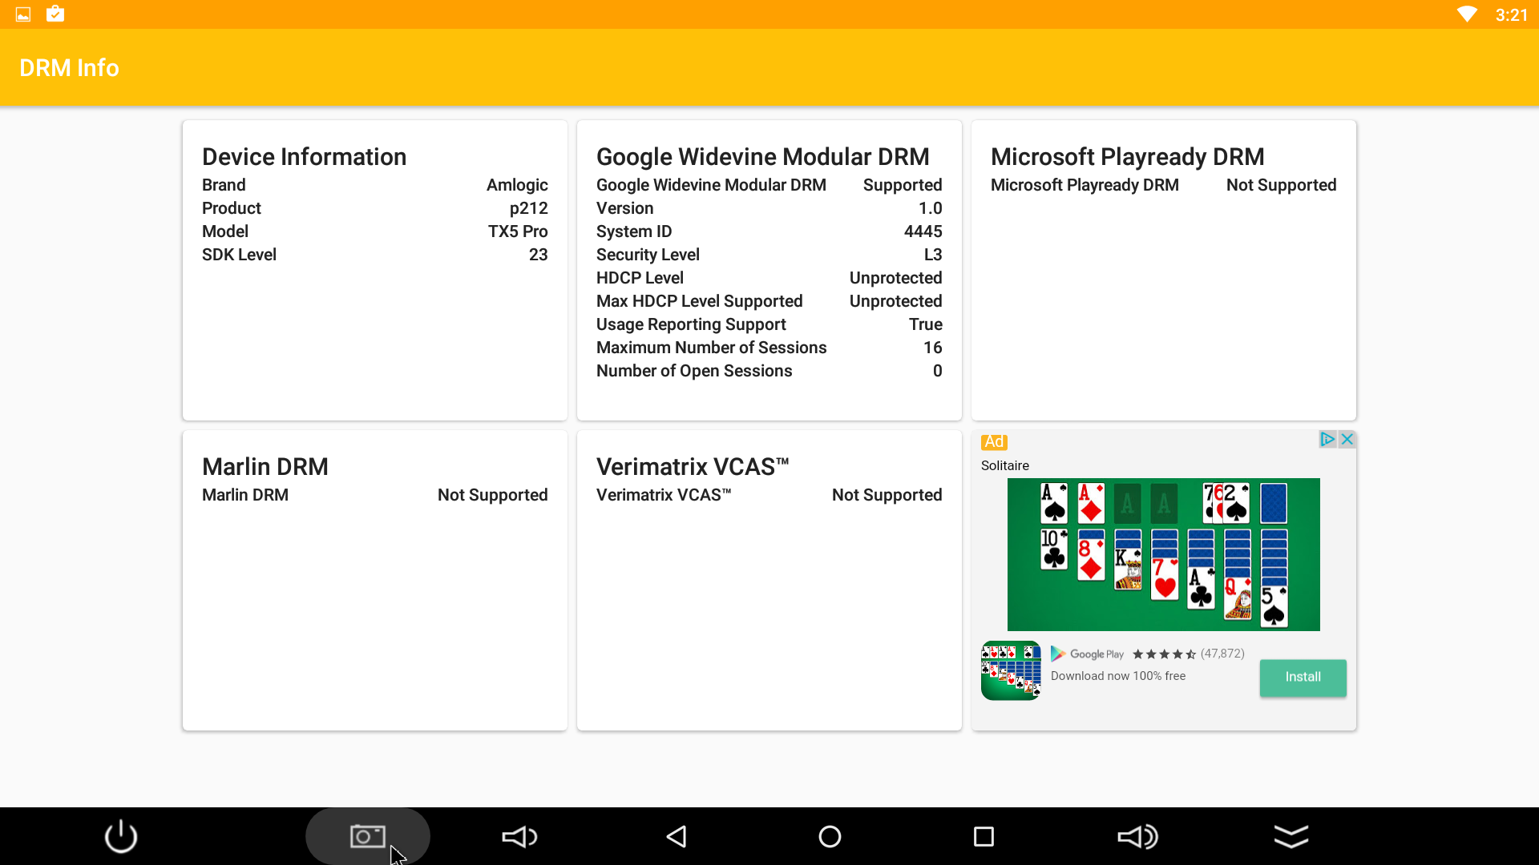Tap the DRM Info app title
Image resolution: width=1539 pixels, height=865 pixels.
[x=69, y=68]
